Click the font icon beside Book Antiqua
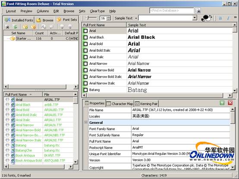239x179 pixels. point(13,155)
